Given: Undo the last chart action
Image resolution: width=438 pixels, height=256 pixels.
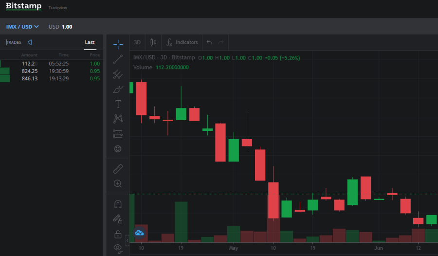Looking at the screenshot, I should pyautogui.click(x=209, y=42).
